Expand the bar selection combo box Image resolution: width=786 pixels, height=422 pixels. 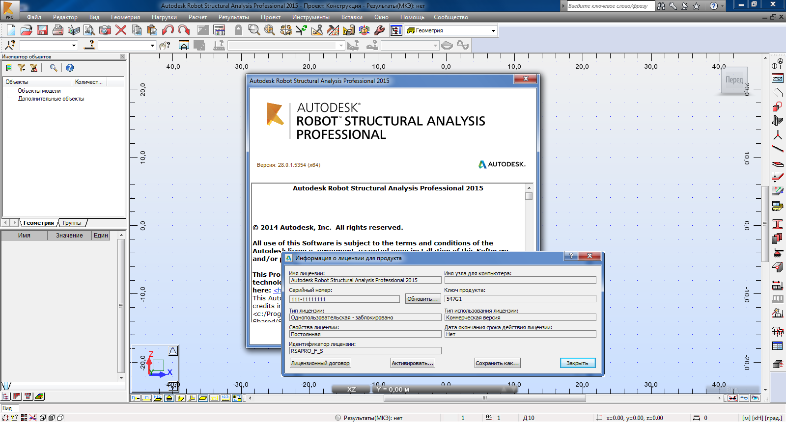point(152,46)
